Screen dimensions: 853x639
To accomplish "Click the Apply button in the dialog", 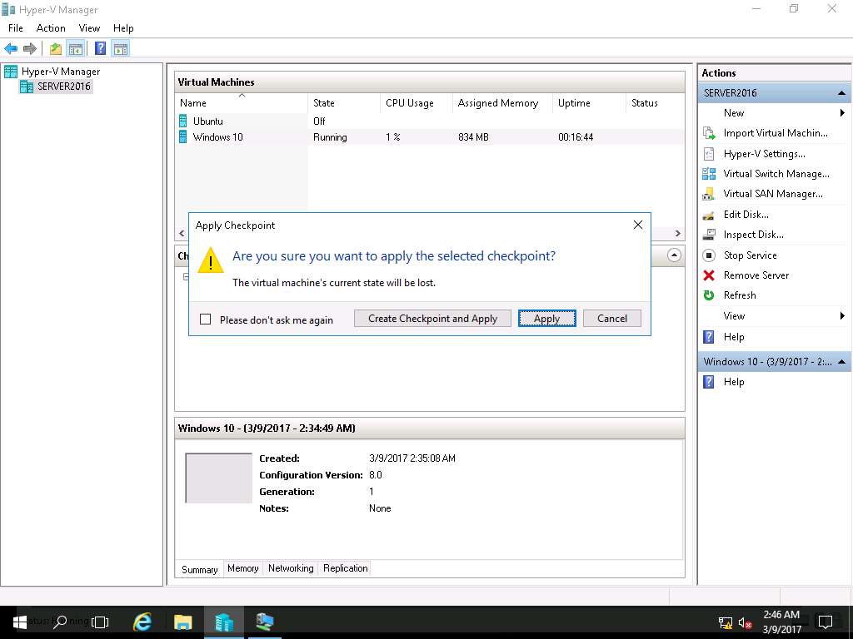I will (546, 319).
